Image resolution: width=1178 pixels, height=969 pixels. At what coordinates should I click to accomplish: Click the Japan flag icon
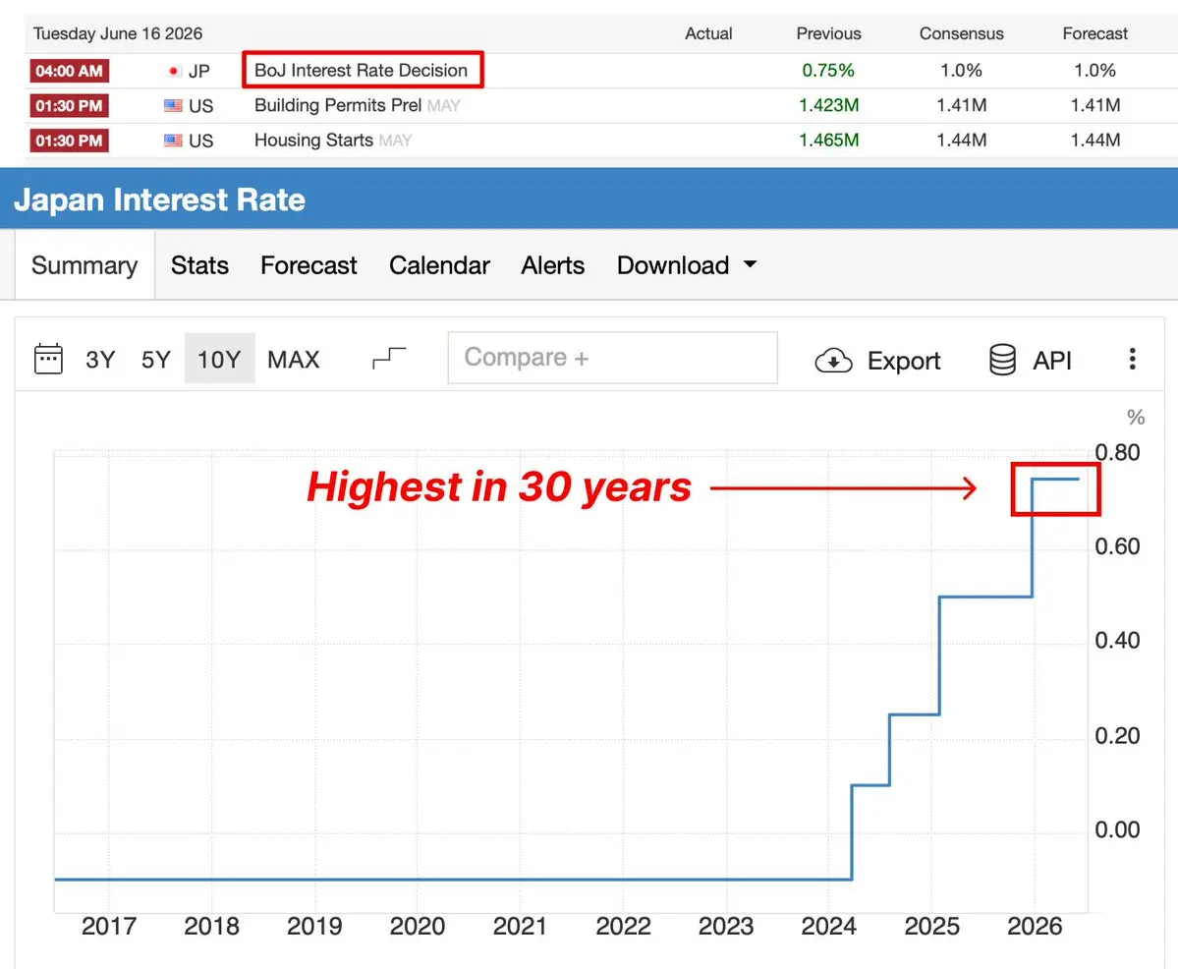[174, 71]
